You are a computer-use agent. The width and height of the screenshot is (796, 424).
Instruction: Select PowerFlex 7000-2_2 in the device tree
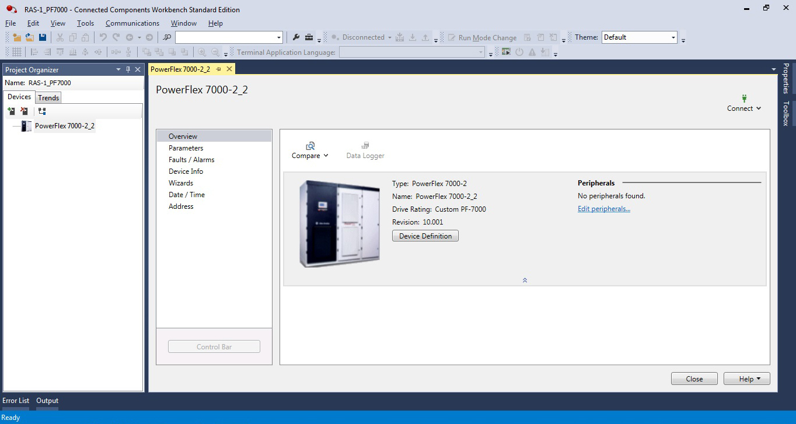(x=65, y=126)
